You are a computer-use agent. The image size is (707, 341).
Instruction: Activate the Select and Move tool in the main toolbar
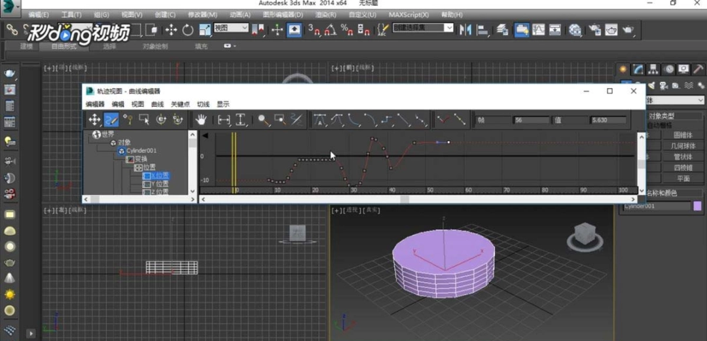click(172, 30)
